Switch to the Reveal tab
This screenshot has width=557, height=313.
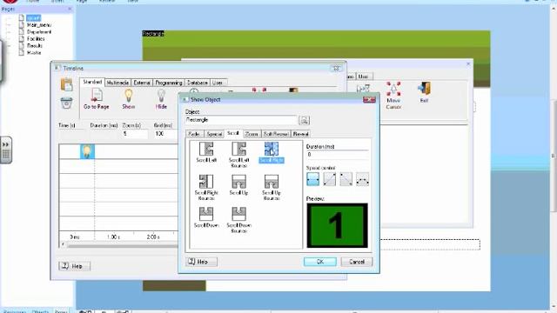click(300, 134)
